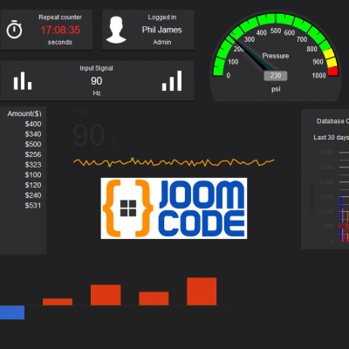Click the user silhouette avatar icon

pos(116,30)
